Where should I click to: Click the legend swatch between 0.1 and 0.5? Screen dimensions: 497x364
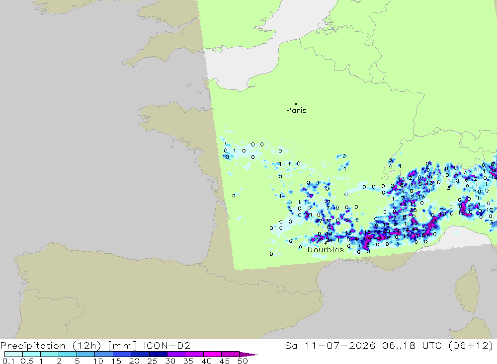[x=13, y=354]
